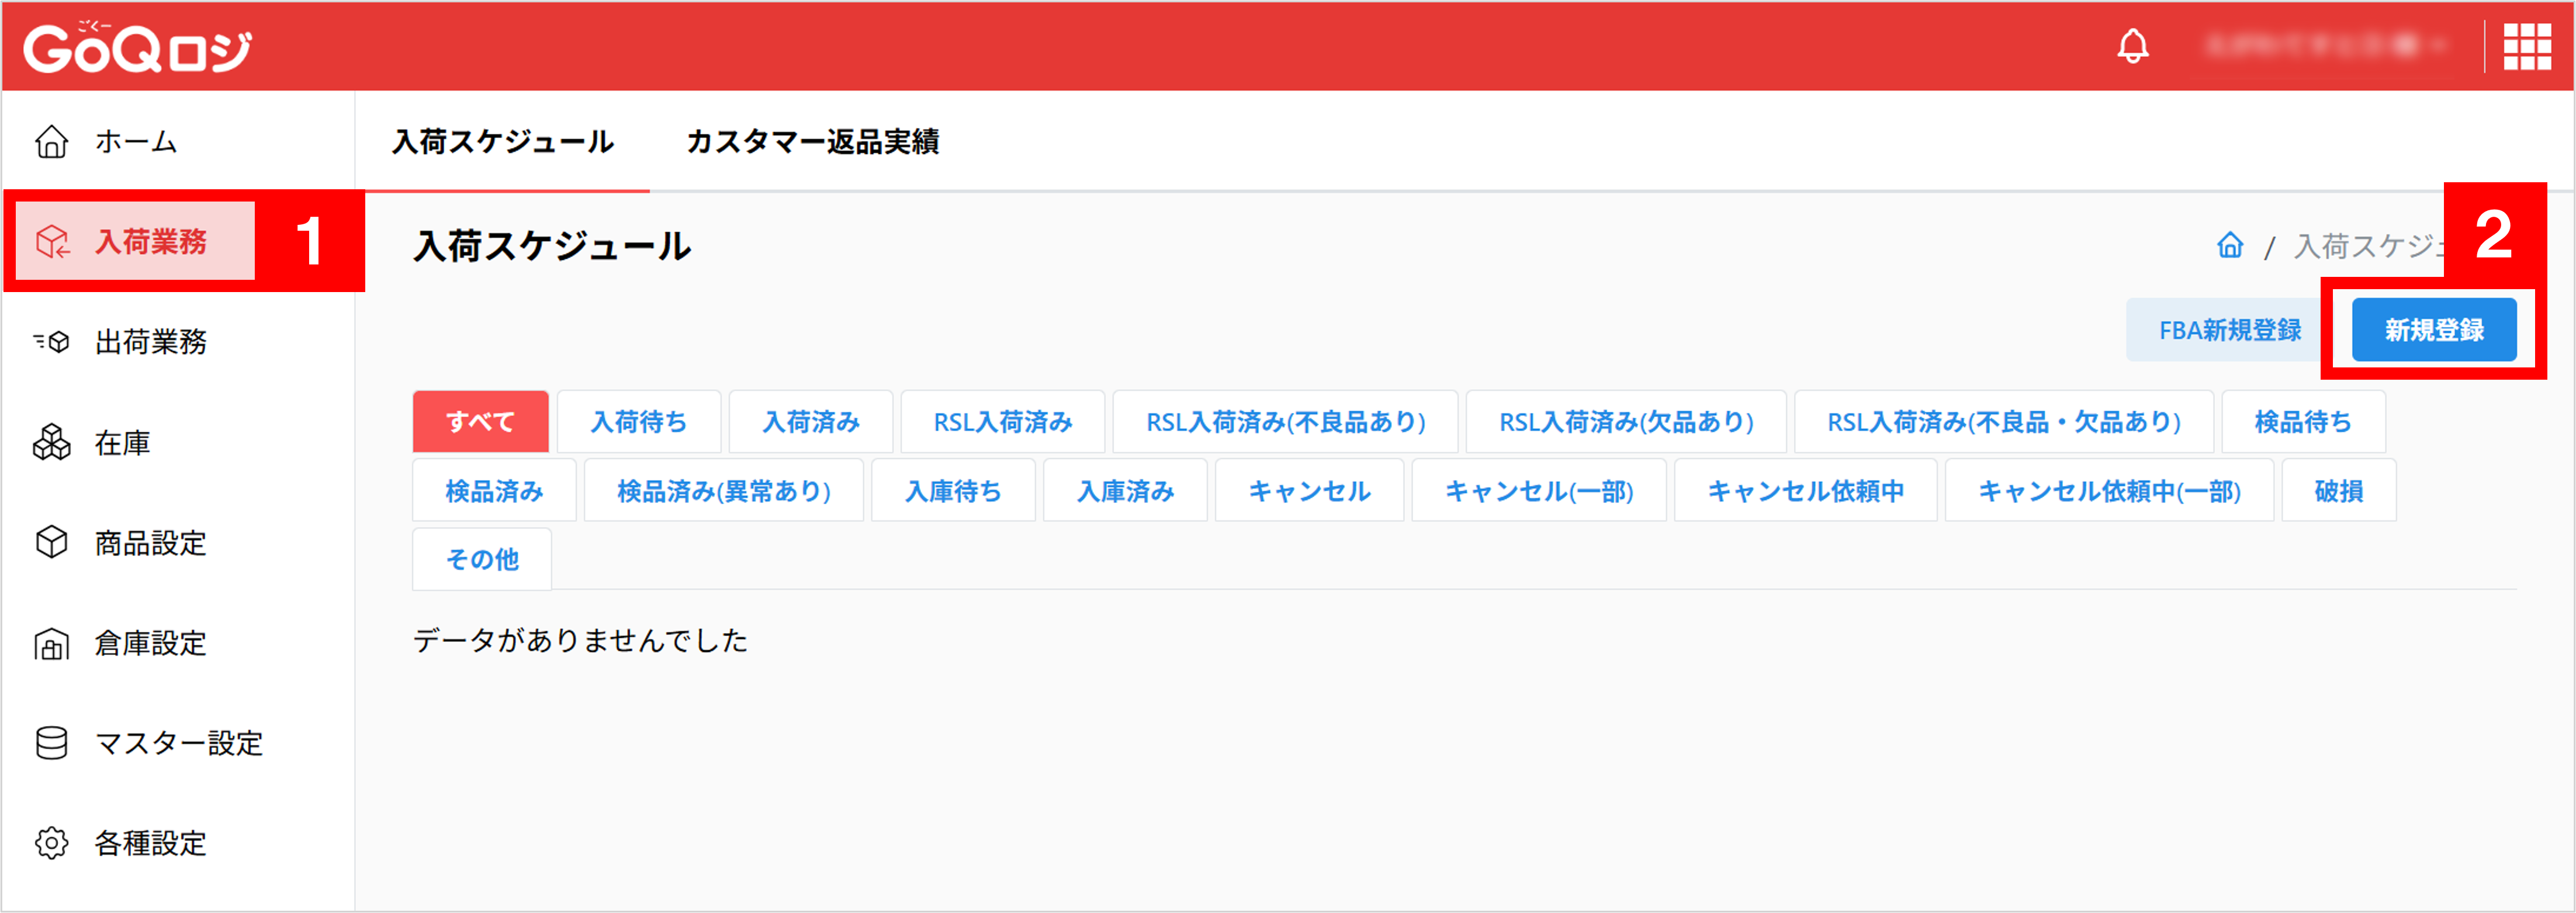Filter by 入荷待ち status

[x=639, y=422]
